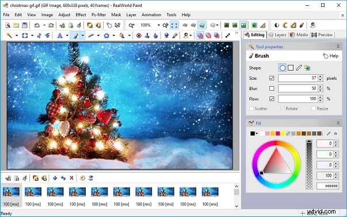Select the rectangular selection tool

point(25,36)
